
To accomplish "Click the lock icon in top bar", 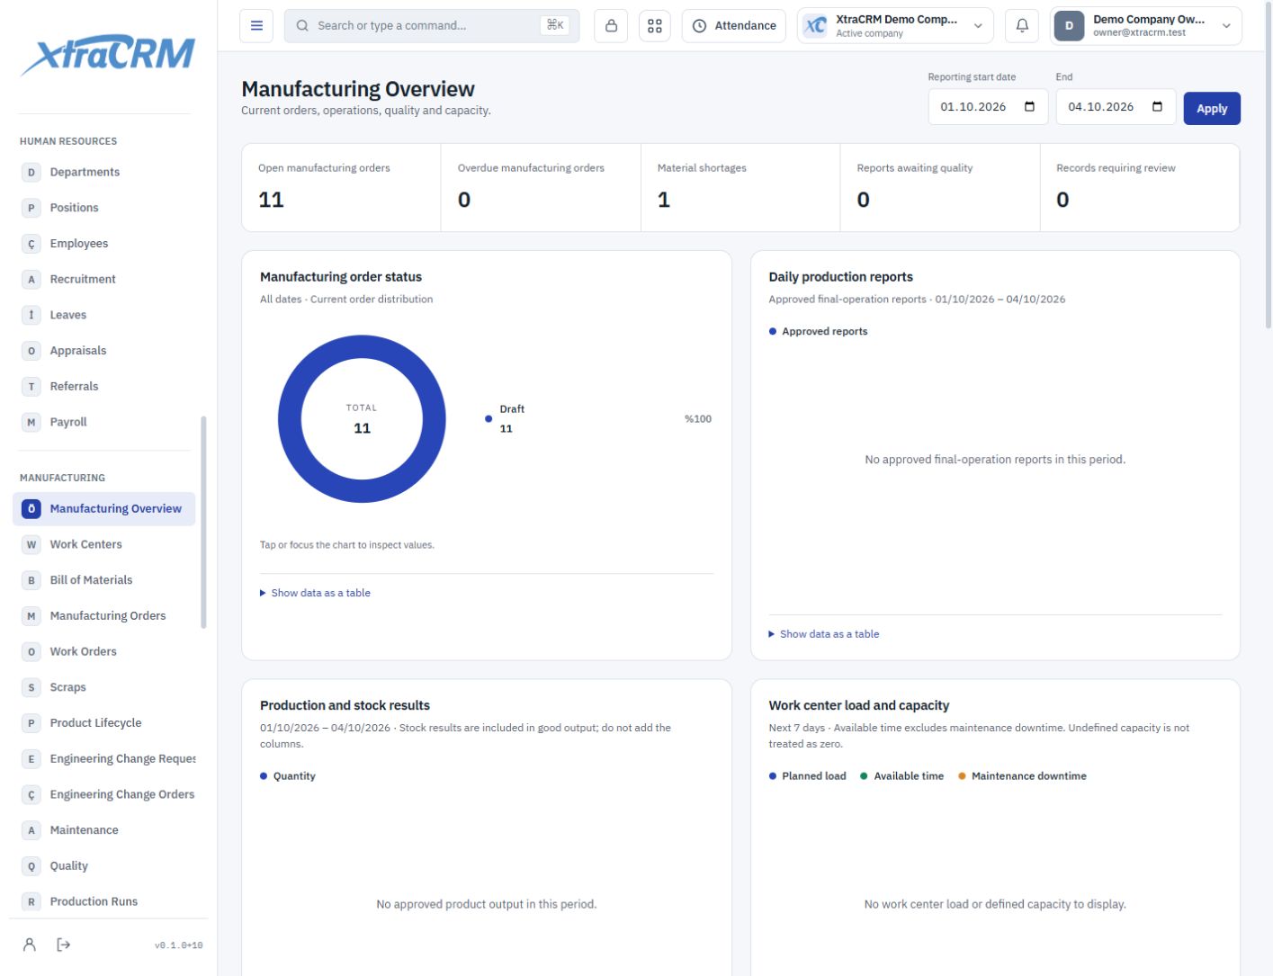I will click(611, 26).
